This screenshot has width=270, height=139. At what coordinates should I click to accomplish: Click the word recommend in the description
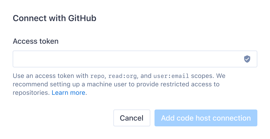coord(30,84)
